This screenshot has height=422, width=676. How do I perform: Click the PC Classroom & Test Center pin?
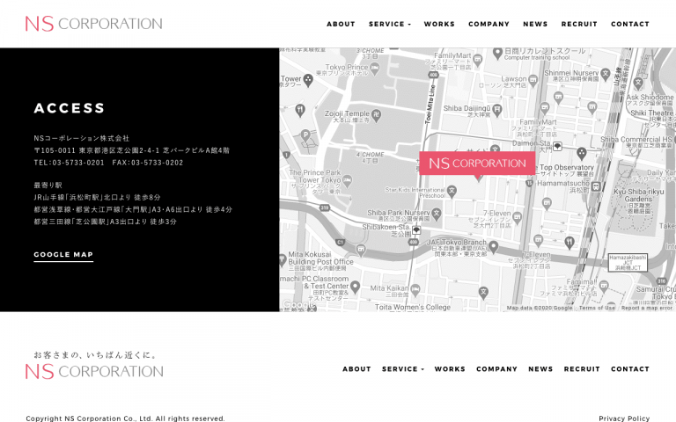point(355,286)
